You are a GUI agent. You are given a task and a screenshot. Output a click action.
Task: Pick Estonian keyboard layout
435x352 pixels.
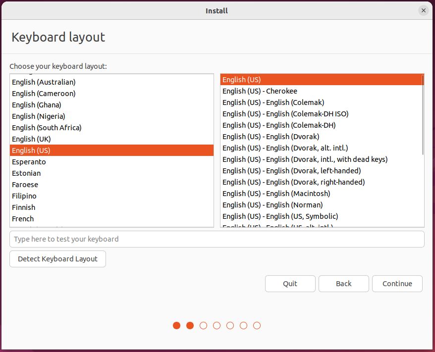26,173
